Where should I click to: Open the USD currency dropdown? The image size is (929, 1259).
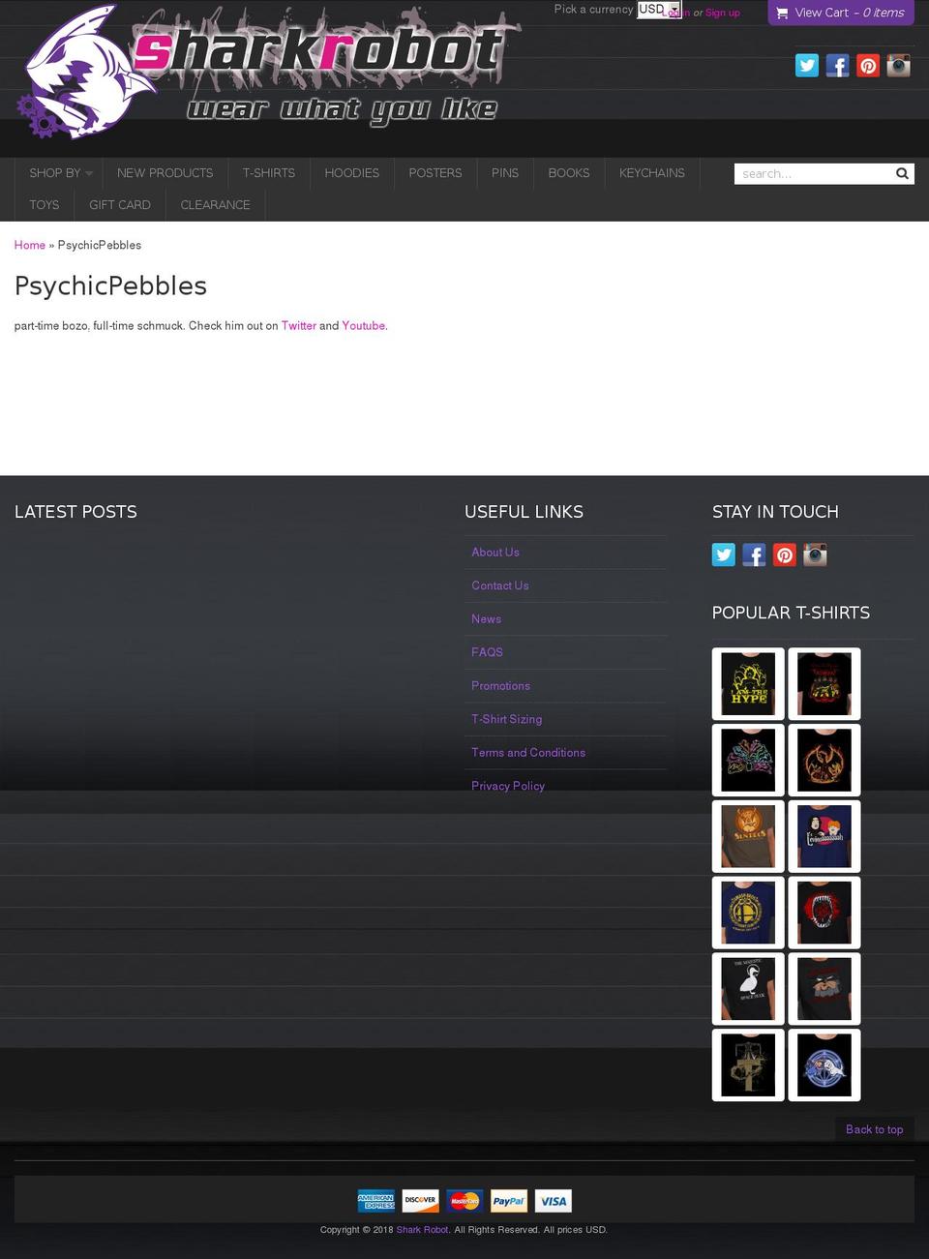[659, 9]
